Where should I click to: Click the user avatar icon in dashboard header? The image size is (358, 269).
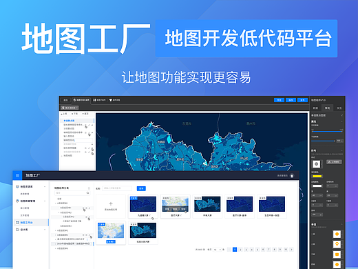click(x=292, y=176)
